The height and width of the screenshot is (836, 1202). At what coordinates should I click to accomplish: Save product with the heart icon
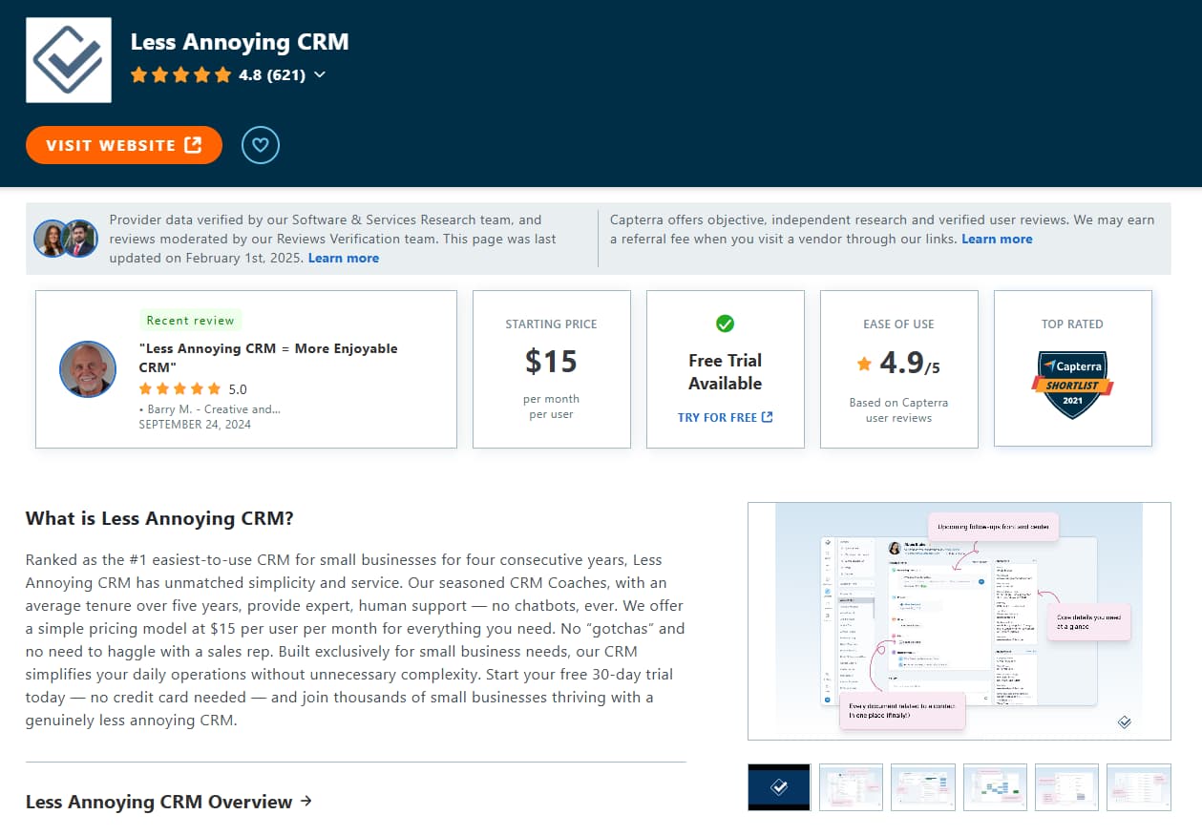coord(261,145)
